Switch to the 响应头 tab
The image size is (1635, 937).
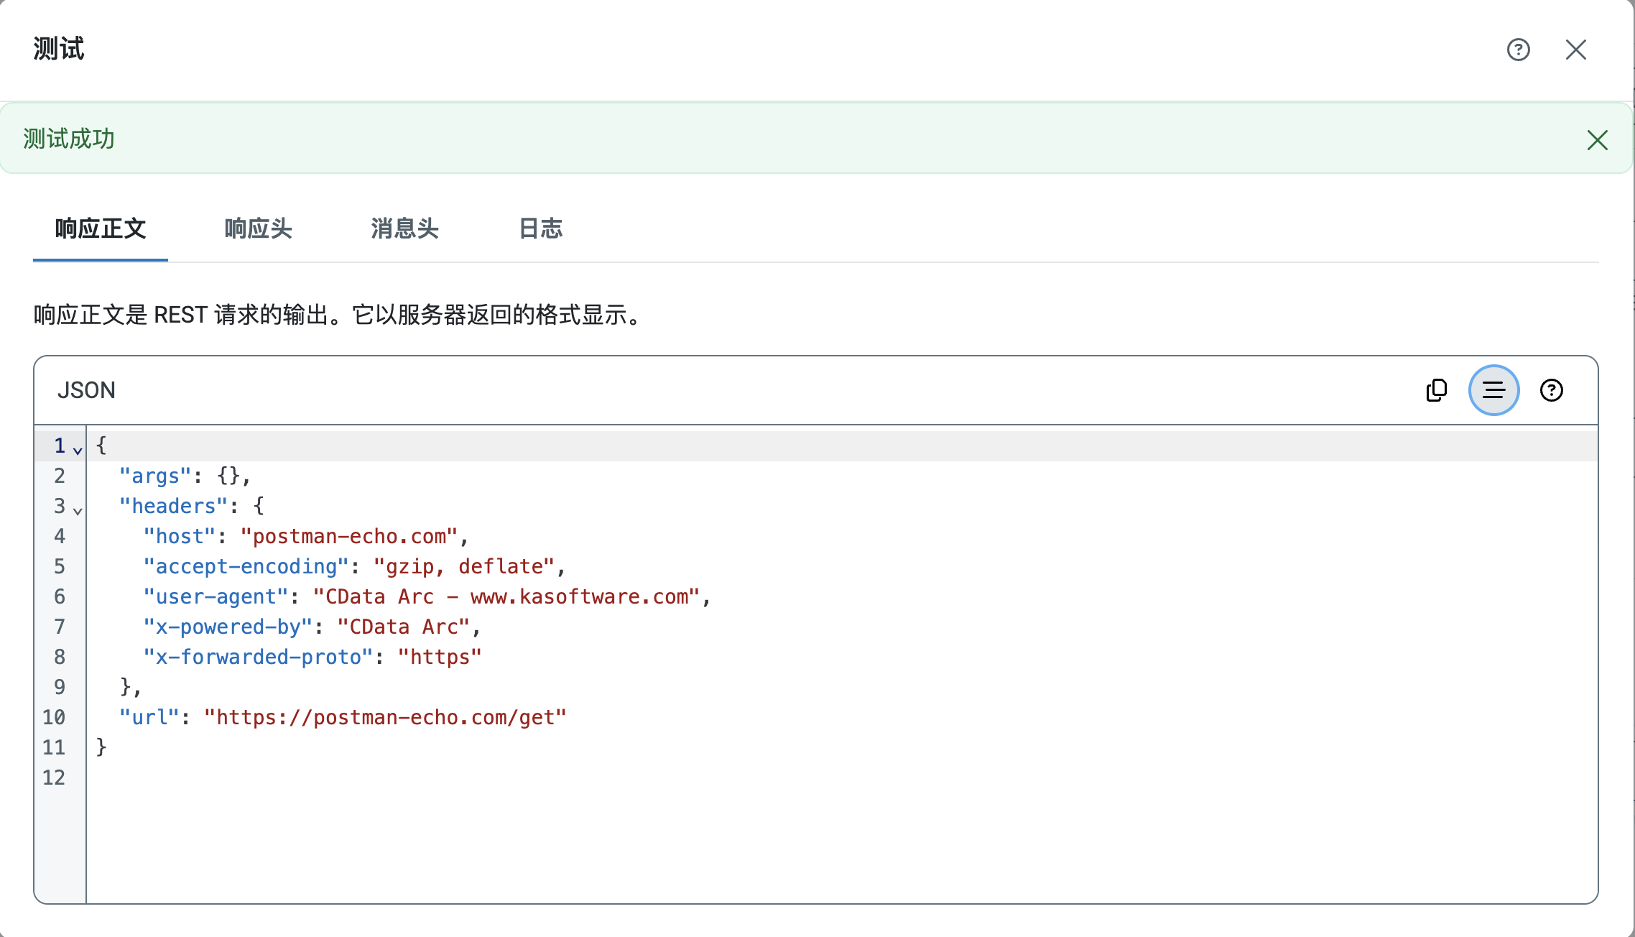point(258,229)
